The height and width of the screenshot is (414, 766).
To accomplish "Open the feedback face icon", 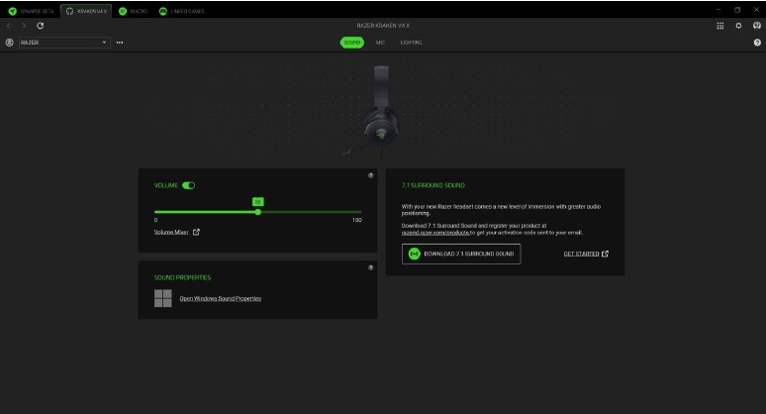I will coord(757,26).
